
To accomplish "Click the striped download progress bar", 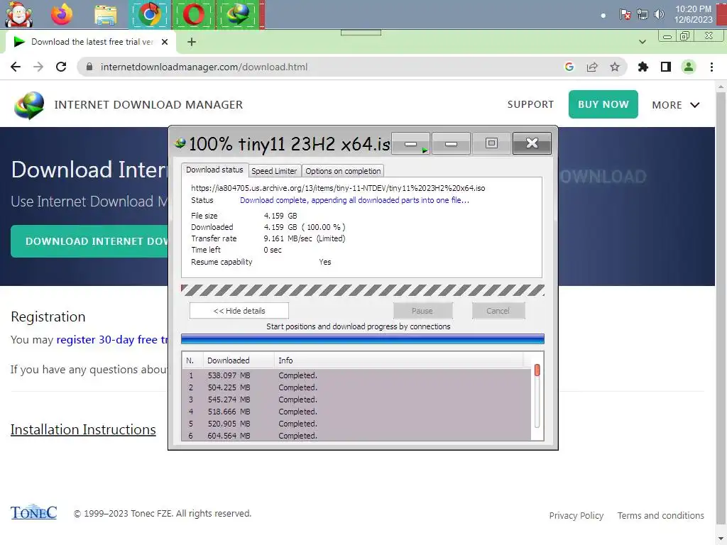I will pos(363,290).
